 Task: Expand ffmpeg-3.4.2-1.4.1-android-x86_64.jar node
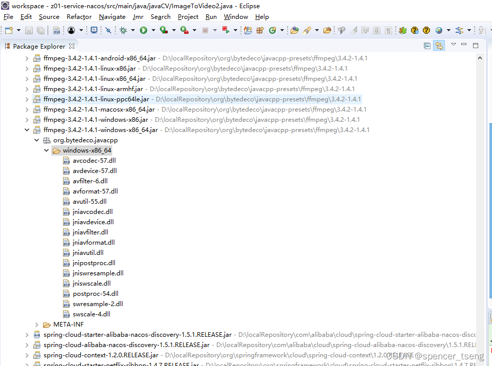point(27,58)
